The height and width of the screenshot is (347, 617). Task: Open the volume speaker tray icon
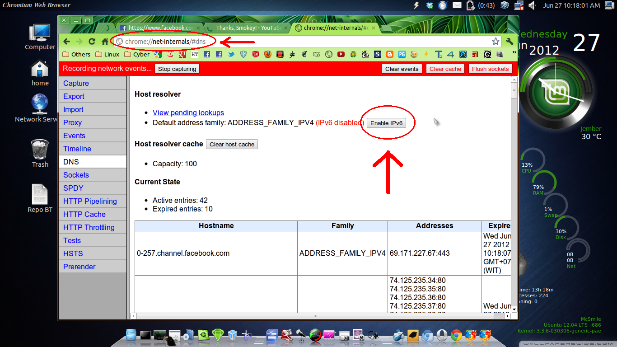point(532,5)
